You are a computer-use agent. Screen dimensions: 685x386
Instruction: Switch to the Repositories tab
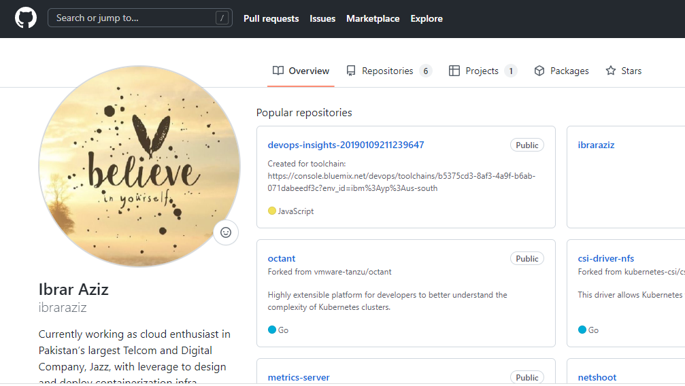389,71
